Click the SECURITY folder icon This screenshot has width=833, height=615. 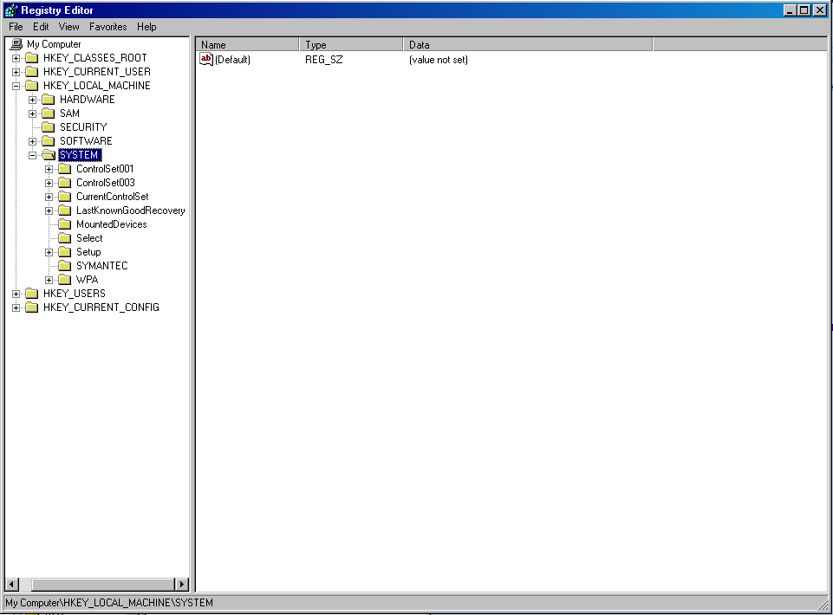49,127
